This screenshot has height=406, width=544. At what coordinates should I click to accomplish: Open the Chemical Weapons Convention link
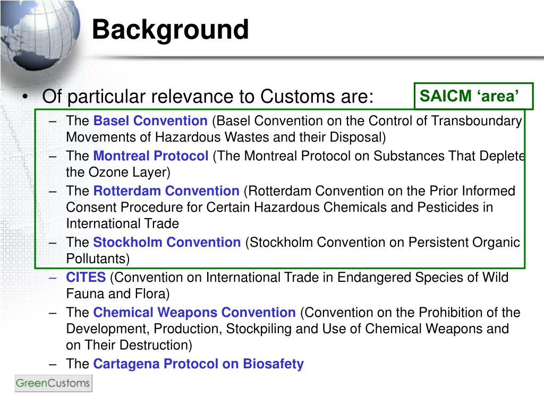194,313
